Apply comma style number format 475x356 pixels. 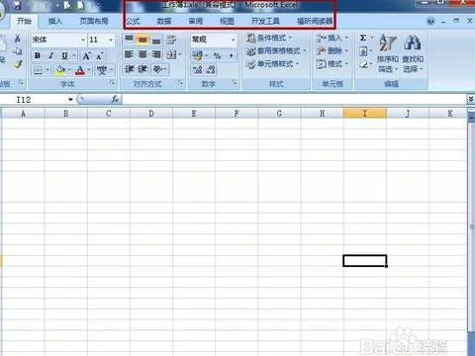pos(232,55)
